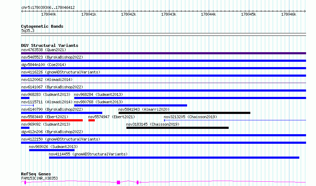The width and height of the screenshot is (316, 186).
Task: Open nsv5465523 (ByrskaBishop2022) variant label
Action: coord(52,57)
